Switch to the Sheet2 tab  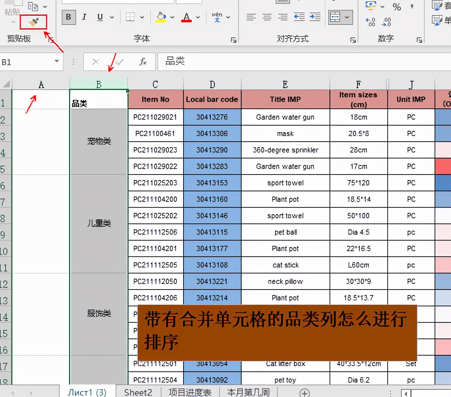pyautogui.click(x=138, y=392)
